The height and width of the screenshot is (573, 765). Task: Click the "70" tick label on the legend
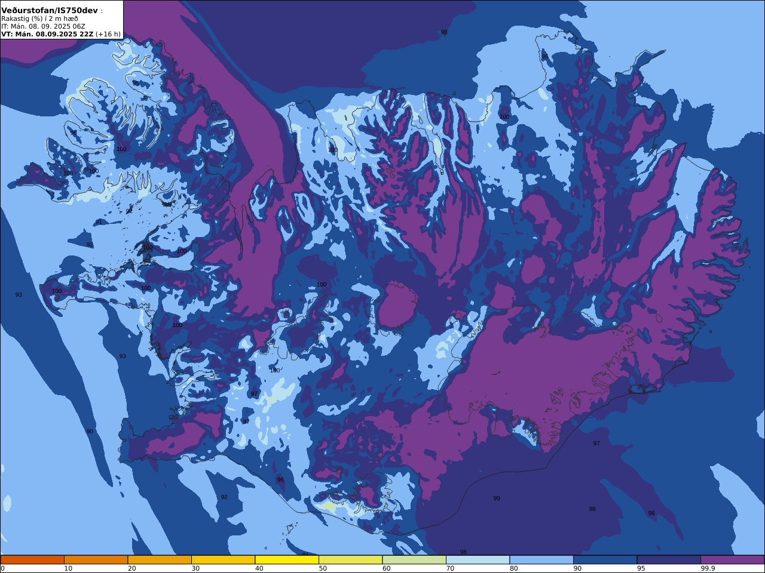(x=450, y=568)
